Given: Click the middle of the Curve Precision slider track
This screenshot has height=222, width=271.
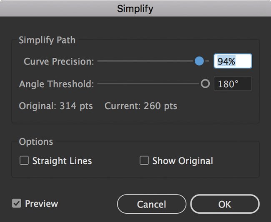Looking at the screenshot, I should [153, 61].
